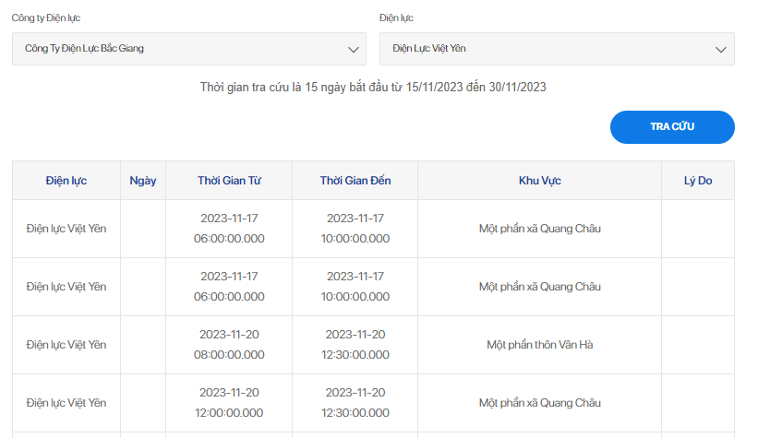Select first row 2023-11-17 10:00:00.000 end time

[x=355, y=229]
